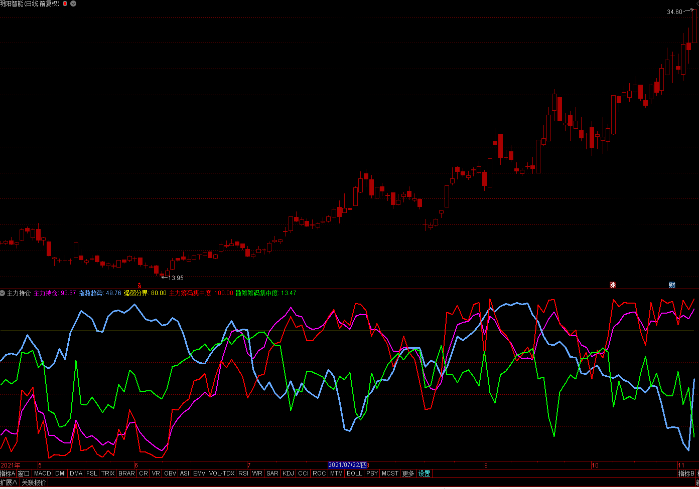Switch to the DMI indicator
Viewport: 699px width, 489px height.
click(x=60, y=473)
